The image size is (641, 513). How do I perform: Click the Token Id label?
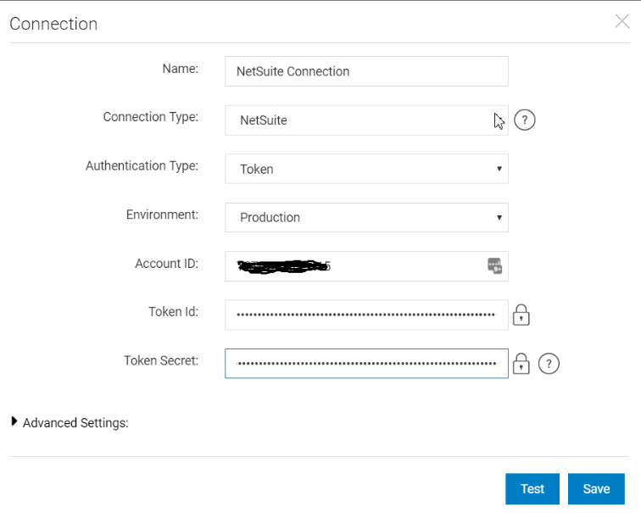click(x=173, y=312)
